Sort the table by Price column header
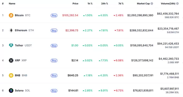Image resolution: width=183 pixels, height=97 pixels. [x=75, y=3]
